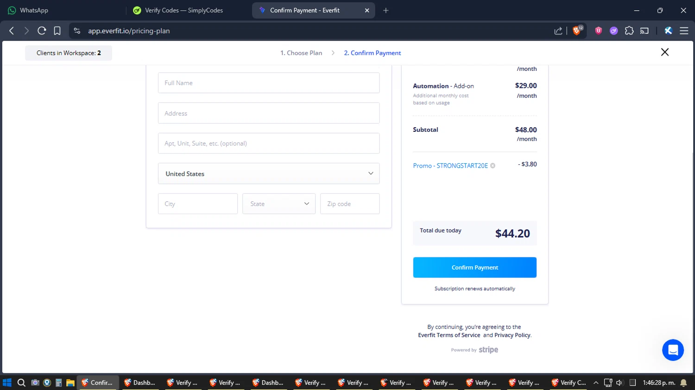Click the $44.20 total due amount

[x=512, y=233]
